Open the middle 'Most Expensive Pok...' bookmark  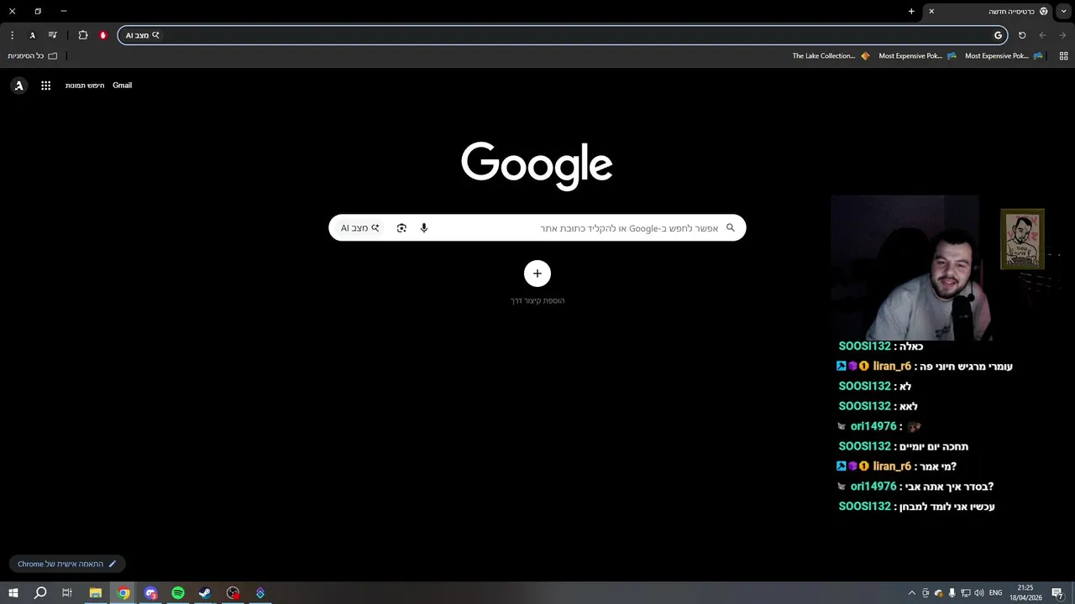click(x=917, y=56)
